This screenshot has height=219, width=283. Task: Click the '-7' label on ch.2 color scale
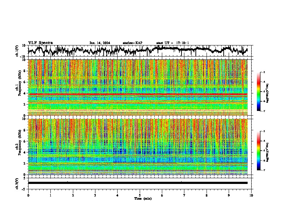[x=263, y=170]
